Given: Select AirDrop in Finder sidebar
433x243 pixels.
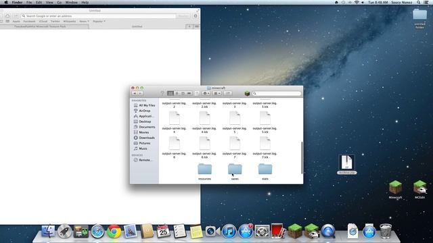Looking at the screenshot, I should 142,111.
